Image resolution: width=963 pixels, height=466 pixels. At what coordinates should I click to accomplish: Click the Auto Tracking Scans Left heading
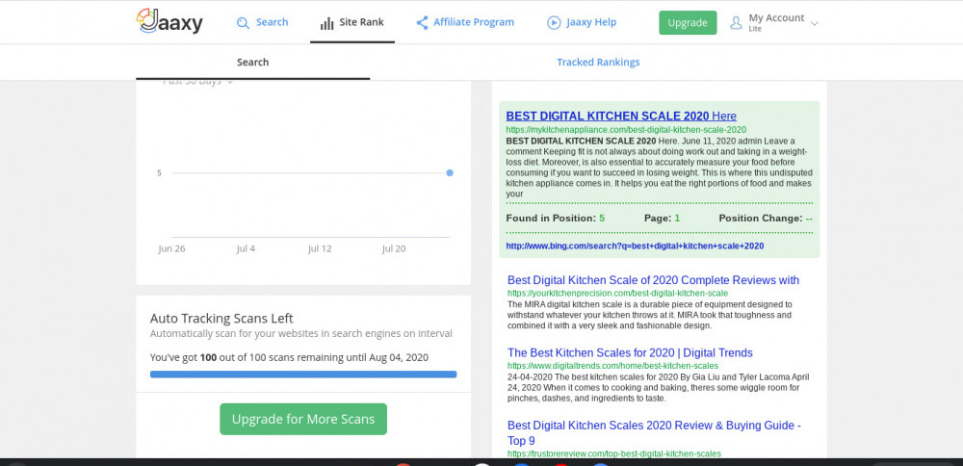point(221,319)
